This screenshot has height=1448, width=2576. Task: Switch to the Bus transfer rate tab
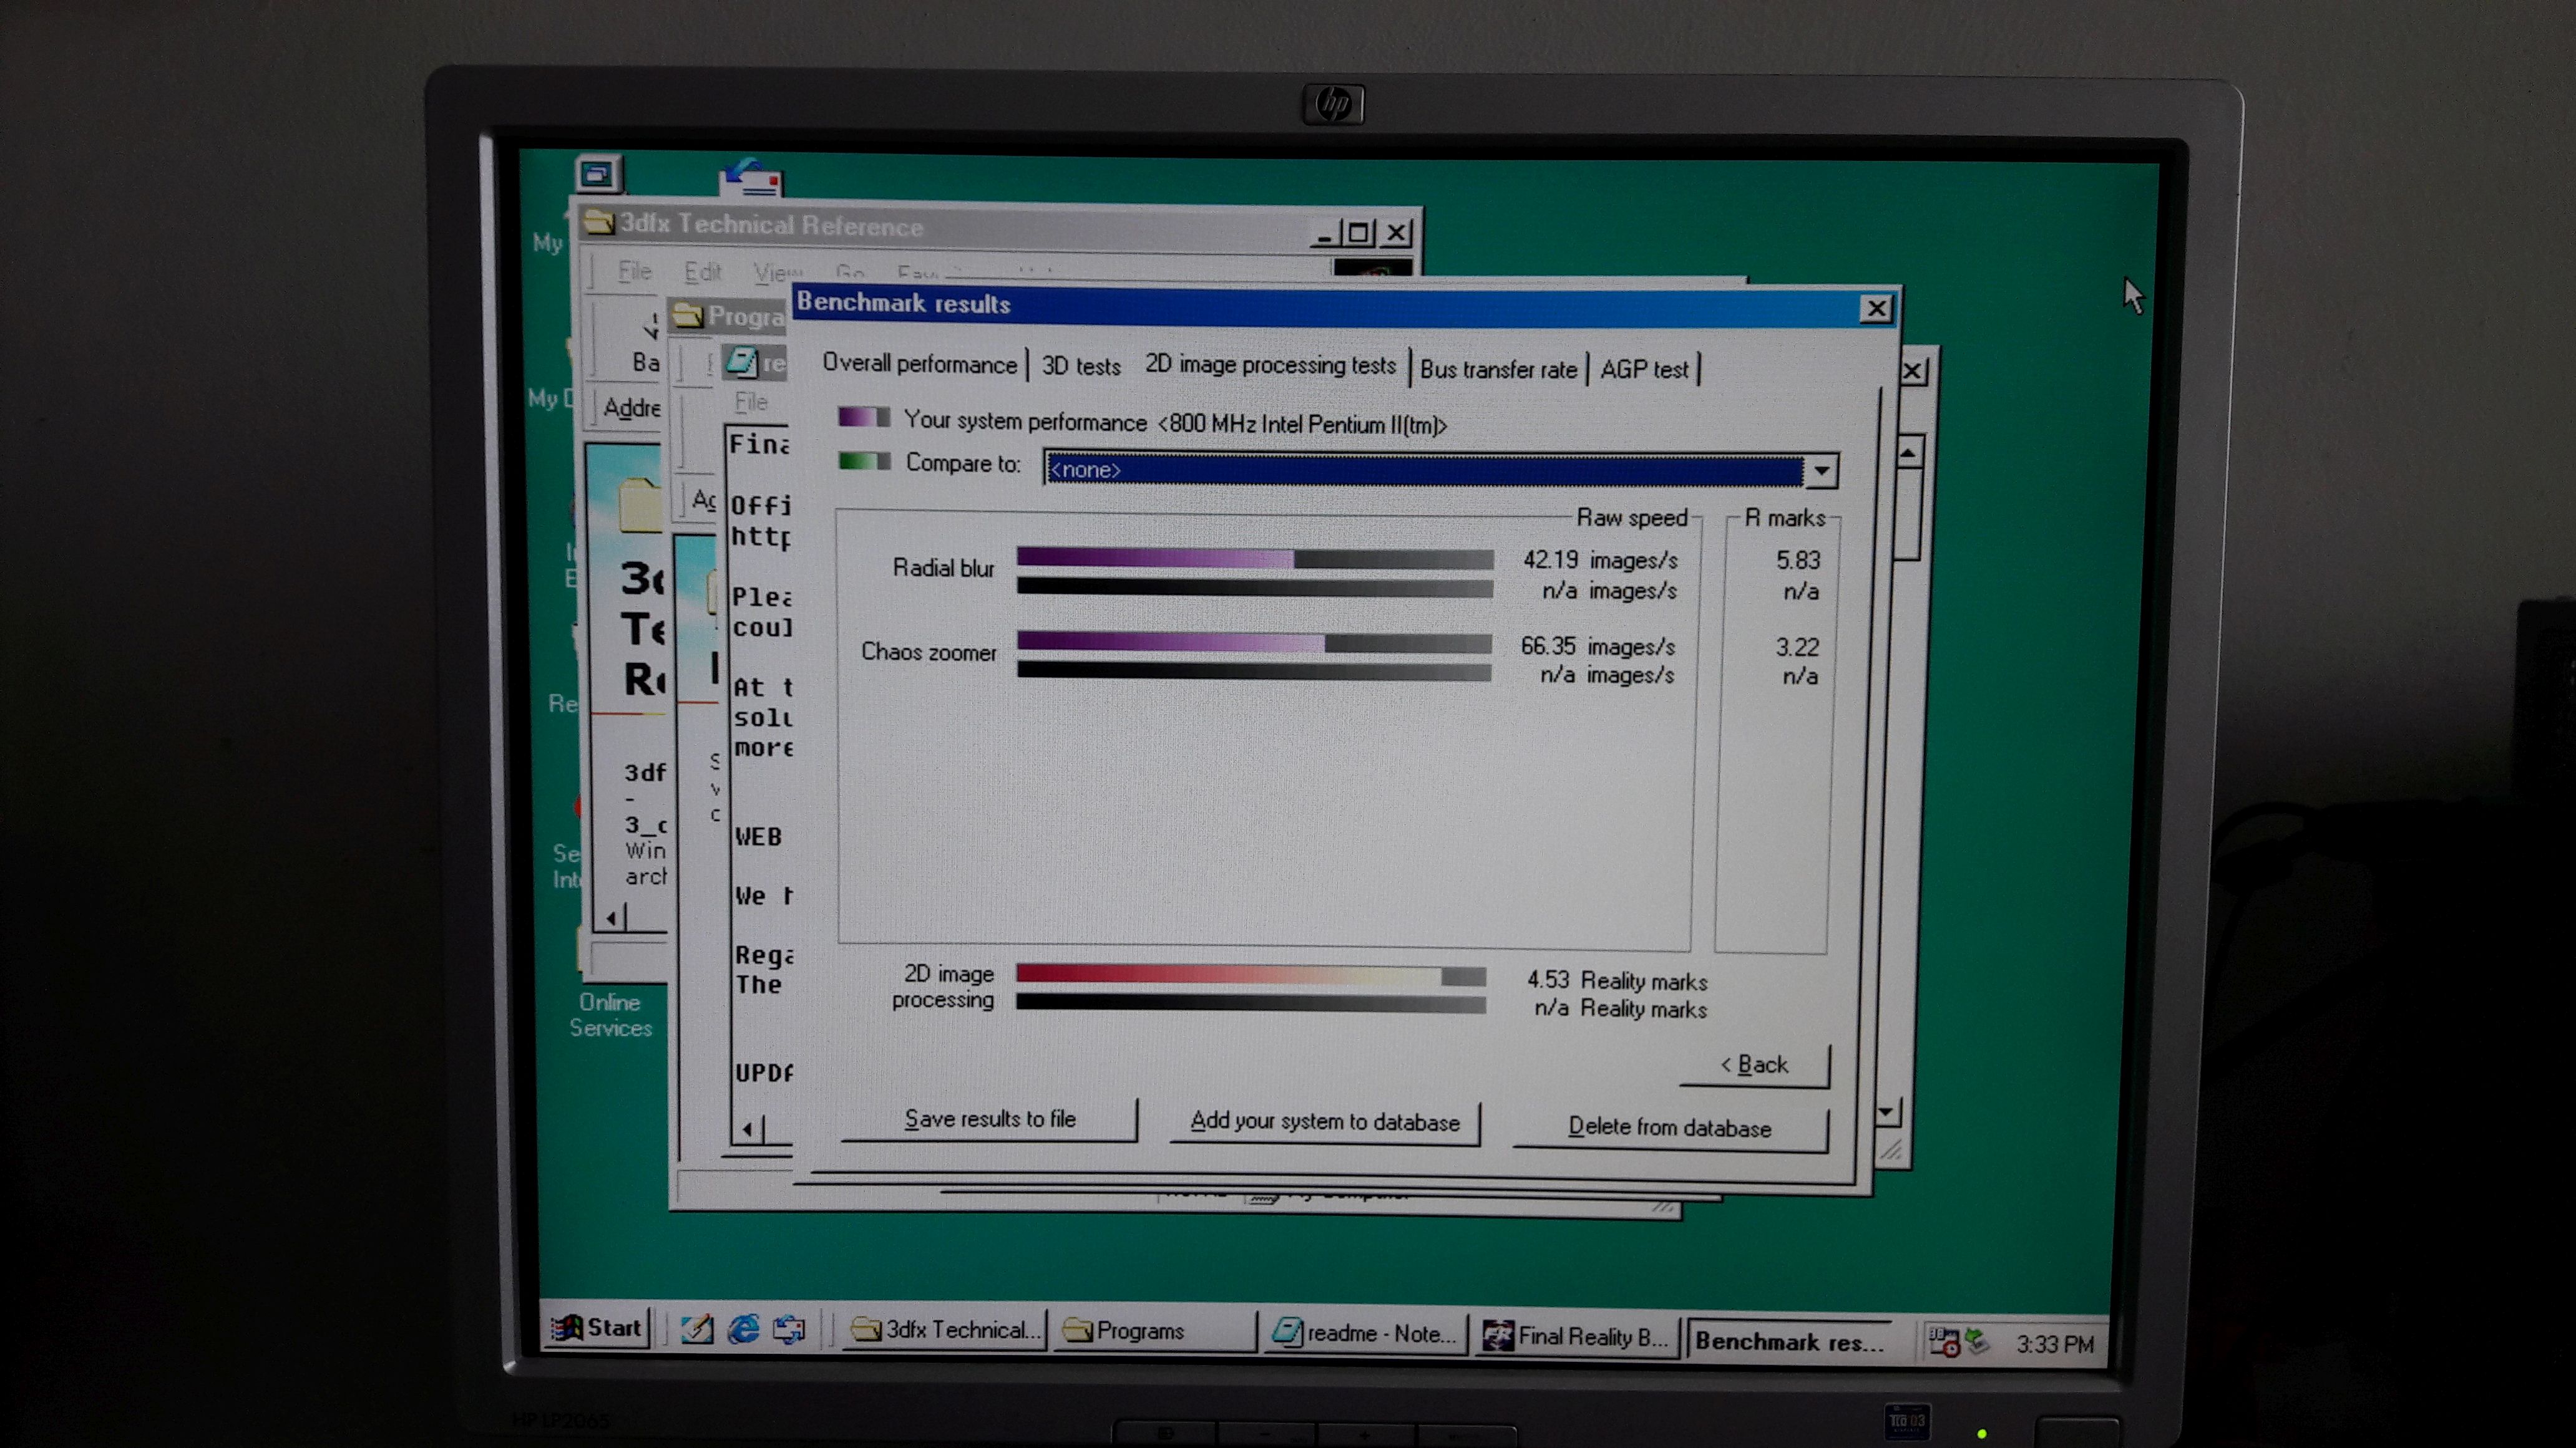(1498, 370)
